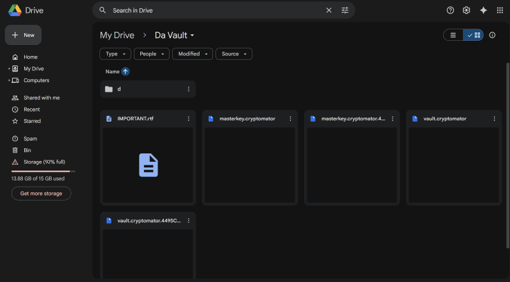The width and height of the screenshot is (510, 282).
Task: Select masterkey.cryptomator file title
Action: [x=247, y=119]
